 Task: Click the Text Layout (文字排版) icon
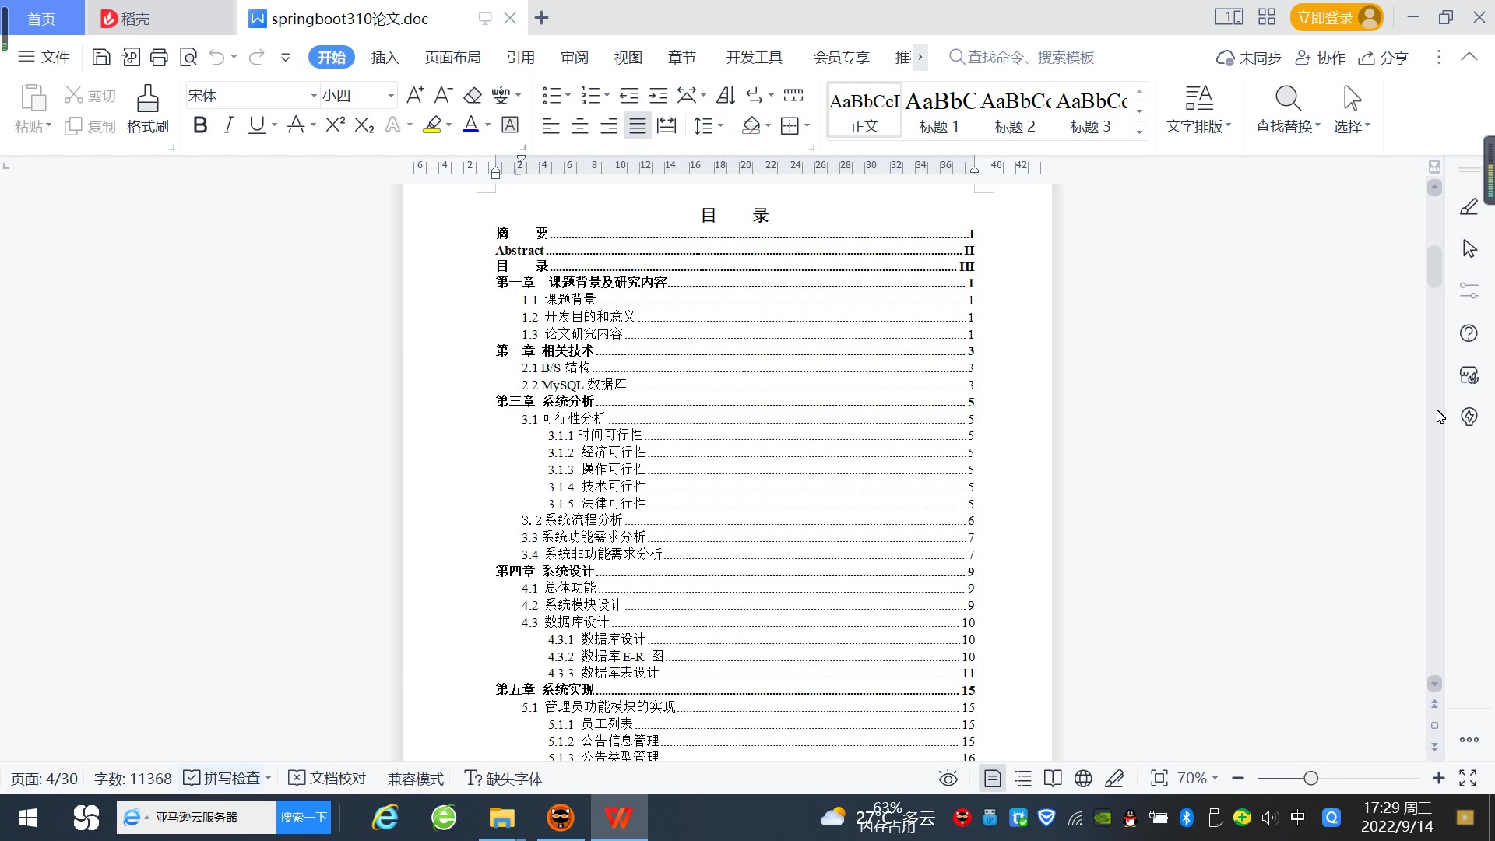click(x=1198, y=110)
